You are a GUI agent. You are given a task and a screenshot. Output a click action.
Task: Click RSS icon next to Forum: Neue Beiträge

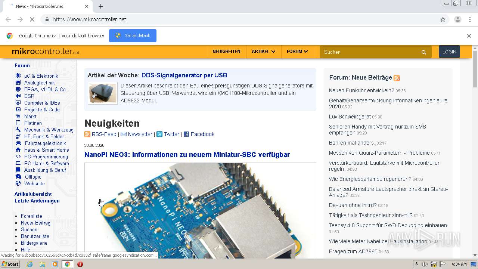[397, 78]
